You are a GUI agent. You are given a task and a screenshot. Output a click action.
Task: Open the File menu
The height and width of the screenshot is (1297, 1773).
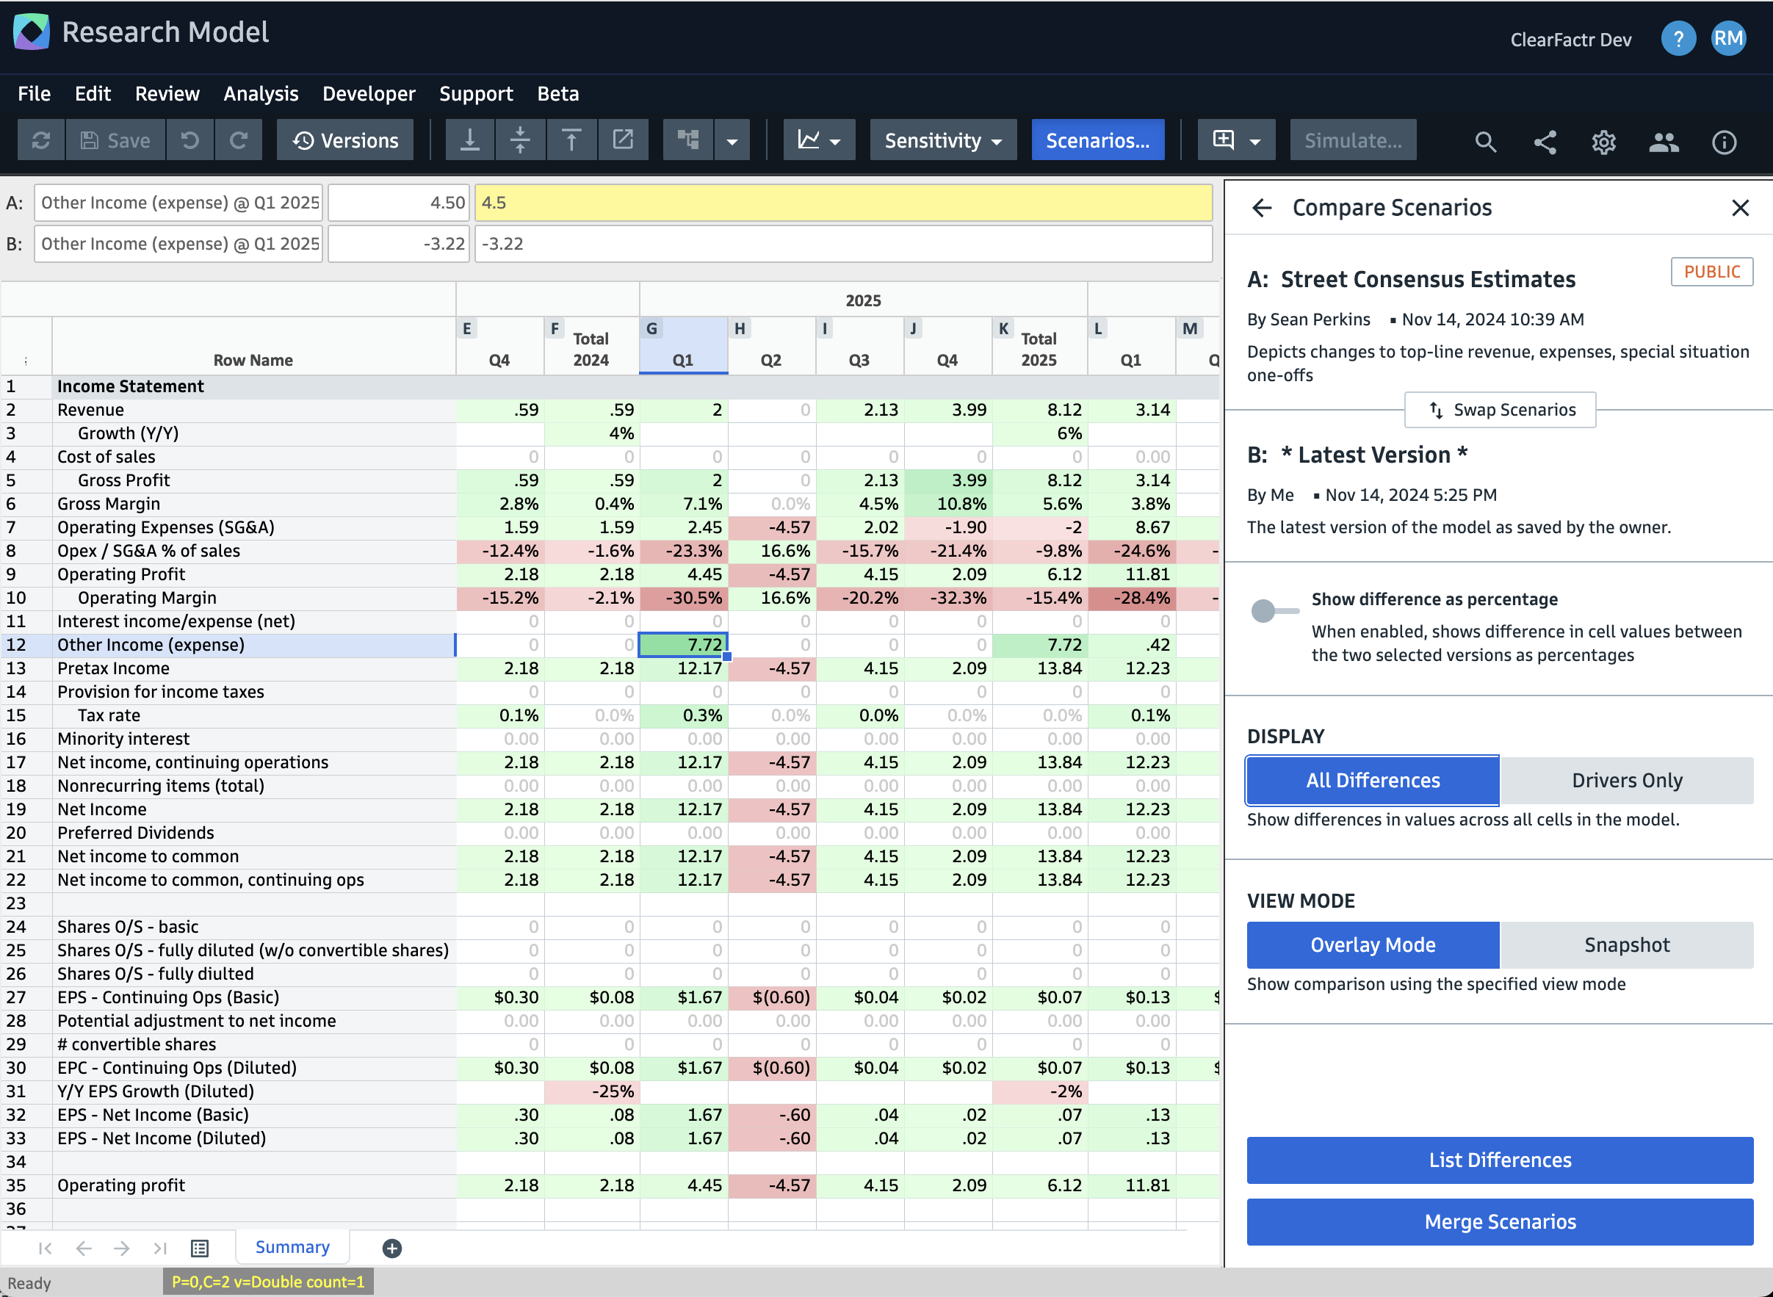[x=34, y=93]
